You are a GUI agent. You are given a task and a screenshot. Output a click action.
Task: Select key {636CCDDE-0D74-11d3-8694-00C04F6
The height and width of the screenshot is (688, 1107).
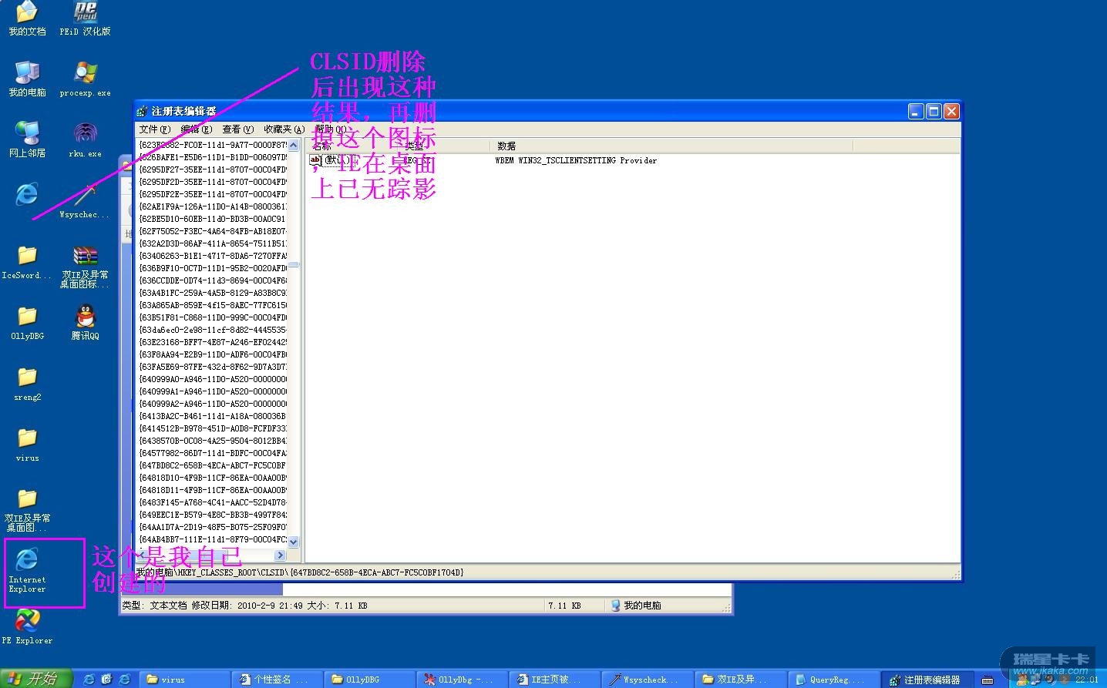(x=213, y=280)
